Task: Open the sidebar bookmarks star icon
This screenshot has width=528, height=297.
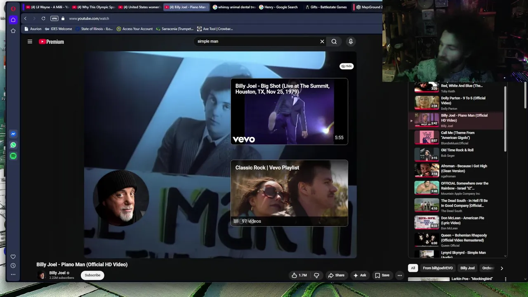Action: [13, 31]
